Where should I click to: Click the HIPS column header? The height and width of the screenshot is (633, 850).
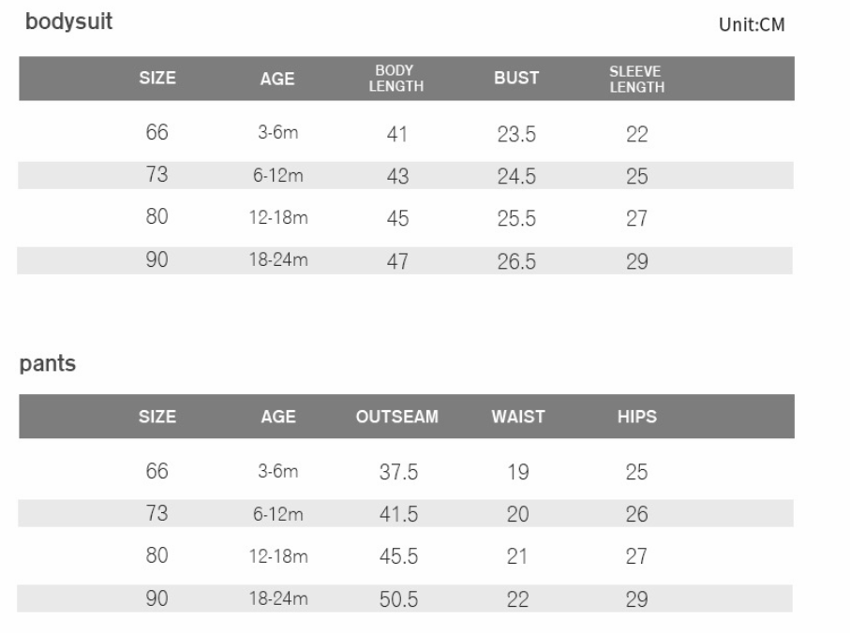pyautogui.click(x=637, y=418)
